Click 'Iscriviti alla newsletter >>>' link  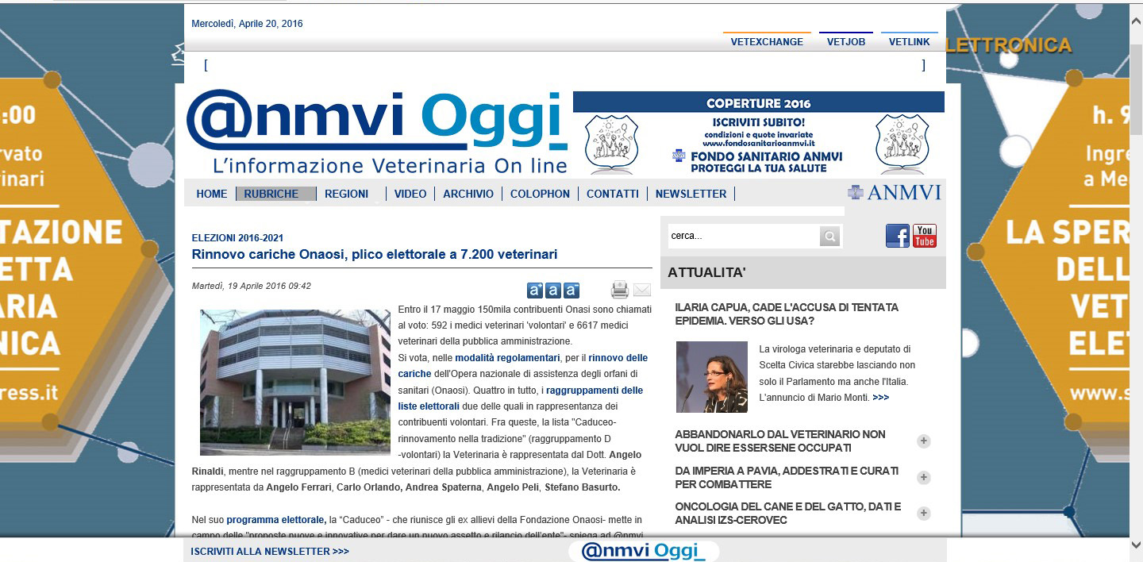point(270,552)
